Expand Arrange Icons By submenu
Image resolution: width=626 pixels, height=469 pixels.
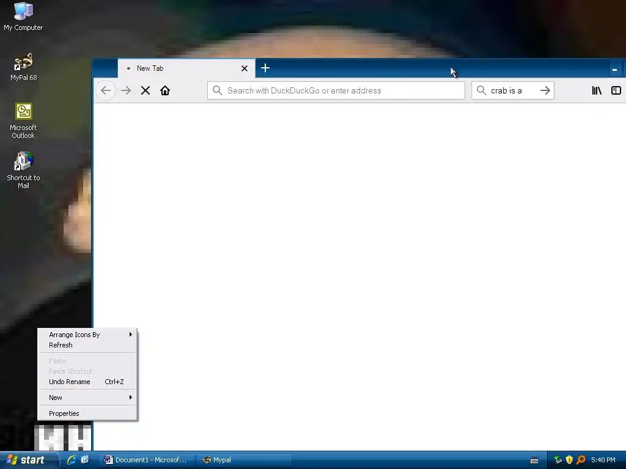87,335
